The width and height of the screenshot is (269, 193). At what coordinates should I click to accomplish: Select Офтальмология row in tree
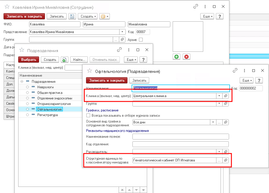pyautogui.click(x=51, y=109)
